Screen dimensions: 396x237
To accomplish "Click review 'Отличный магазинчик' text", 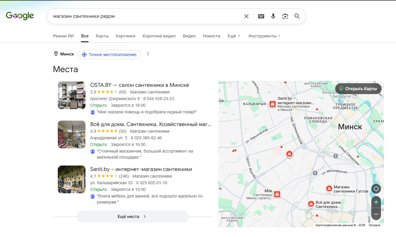I will 145,154.
